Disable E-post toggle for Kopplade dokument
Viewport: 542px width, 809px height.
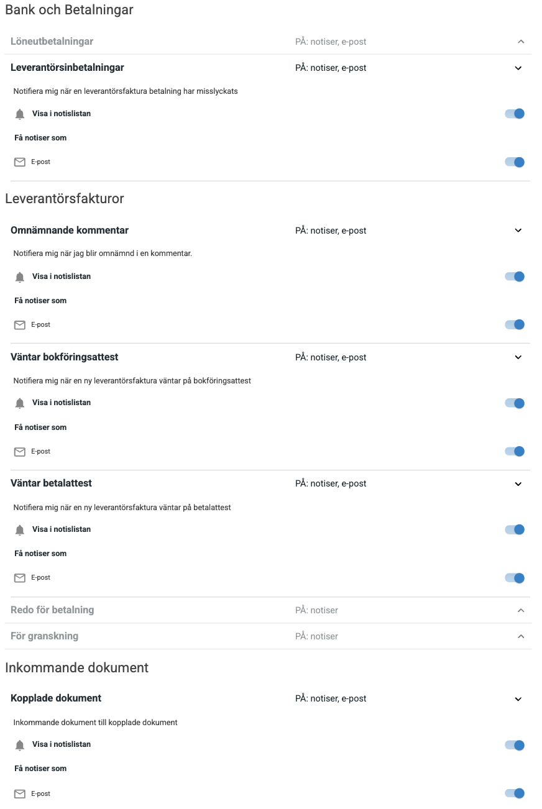coord(515,793)
